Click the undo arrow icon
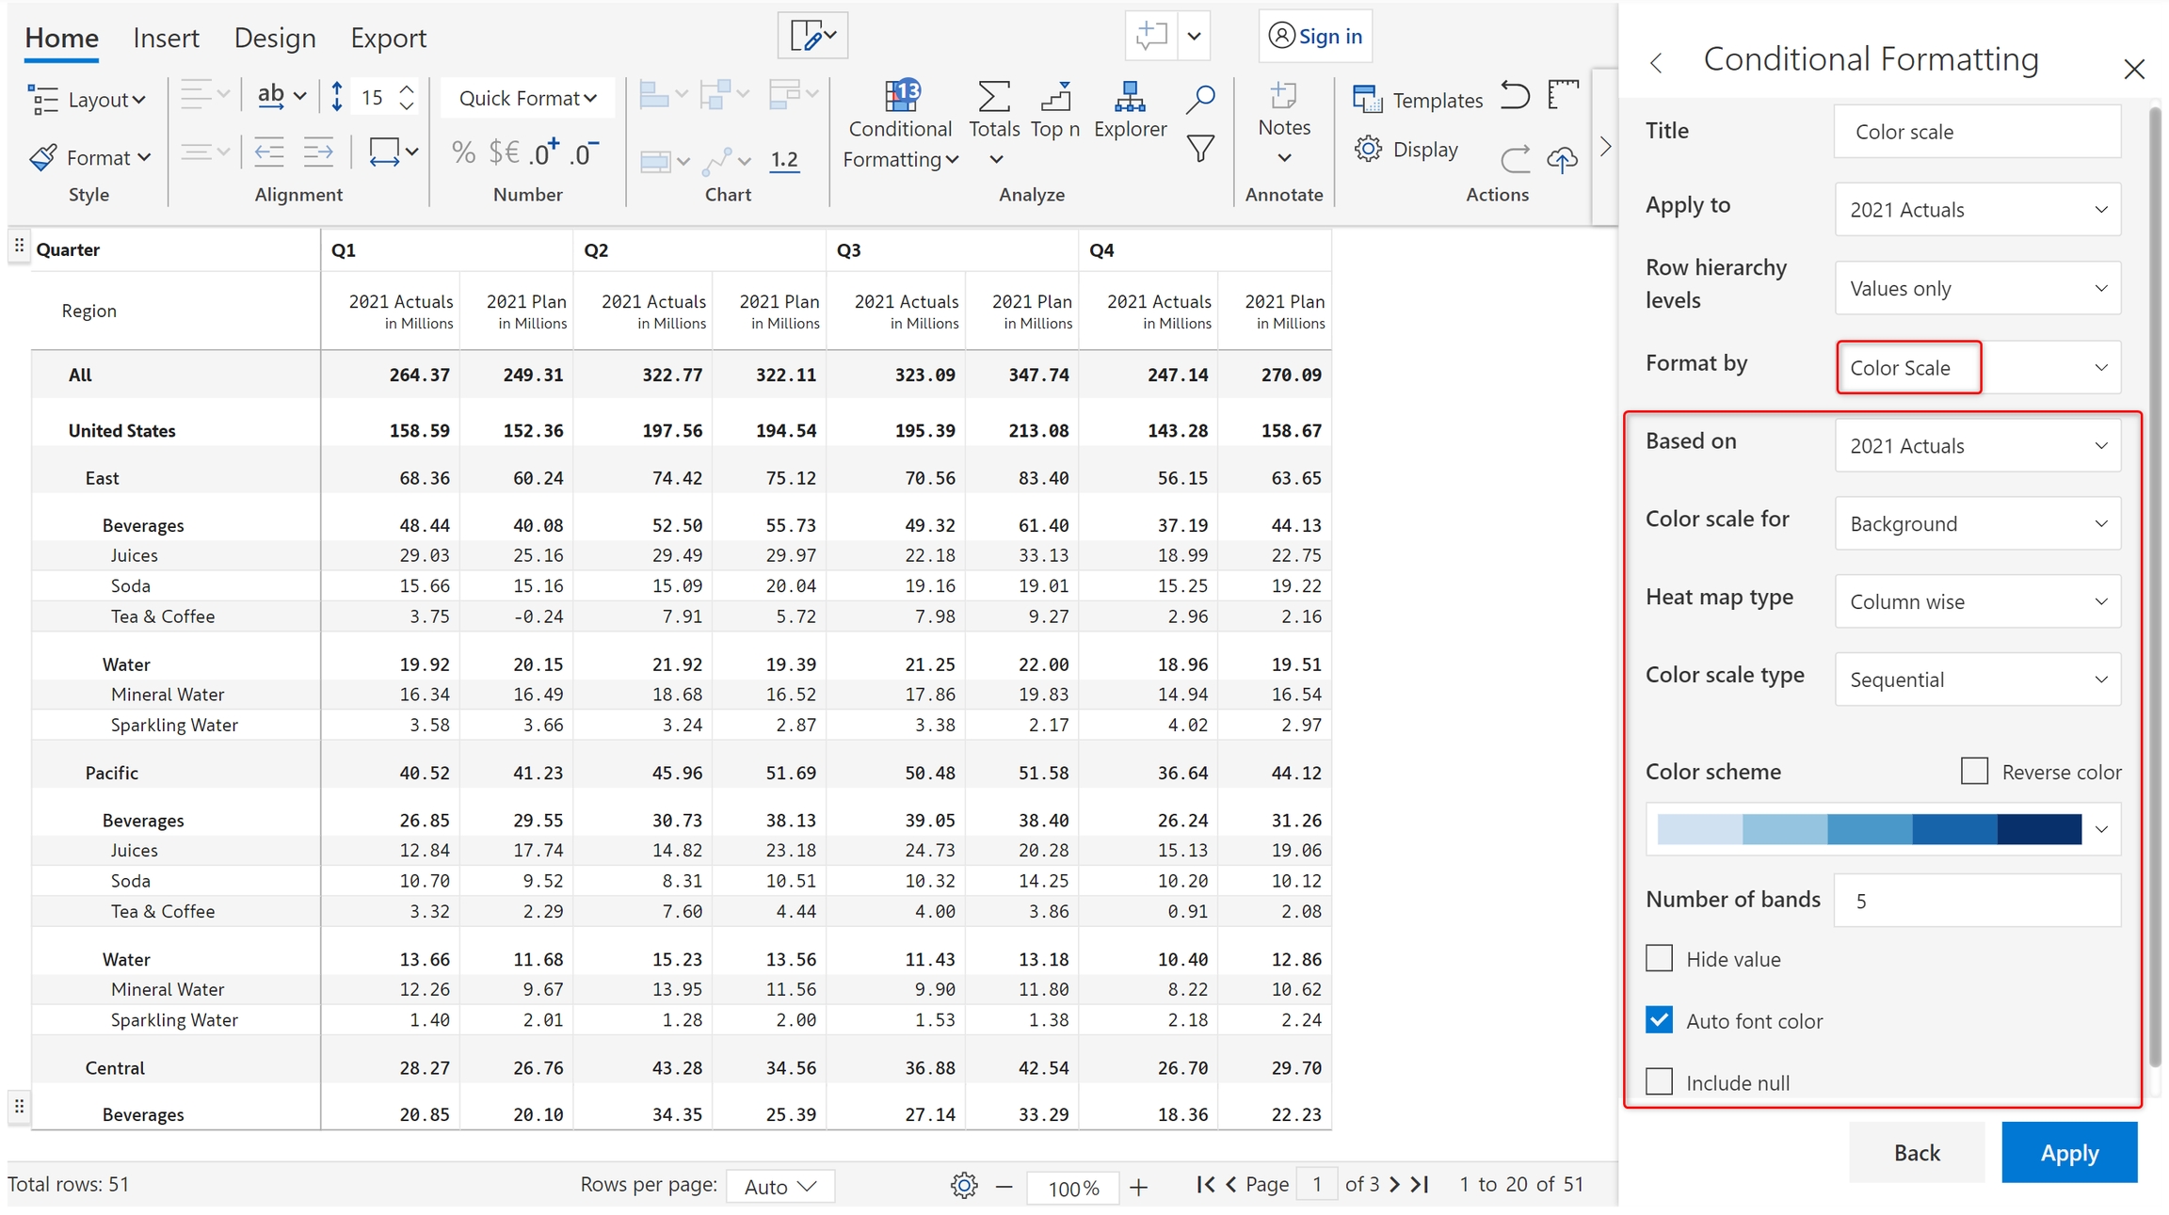The height and width of the screenshot is (1215, 2169). [1515, 96]
